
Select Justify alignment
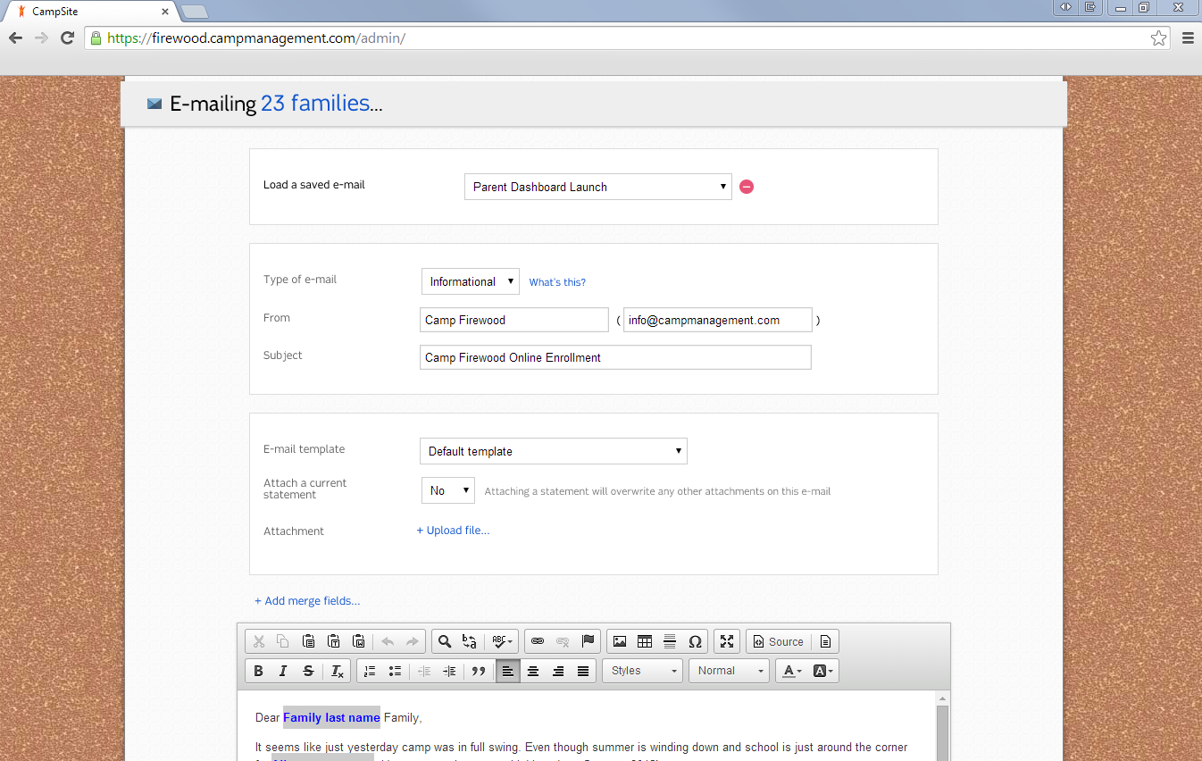click(583, 671)
